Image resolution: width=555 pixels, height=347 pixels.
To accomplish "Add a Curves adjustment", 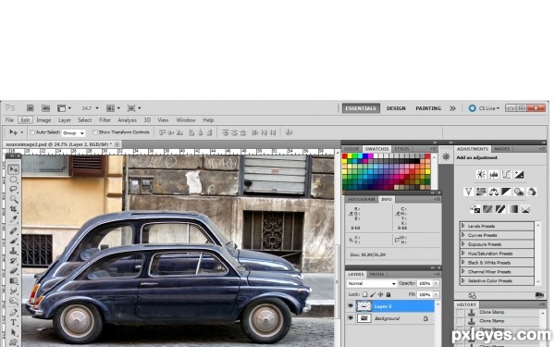I will point(507,174).
